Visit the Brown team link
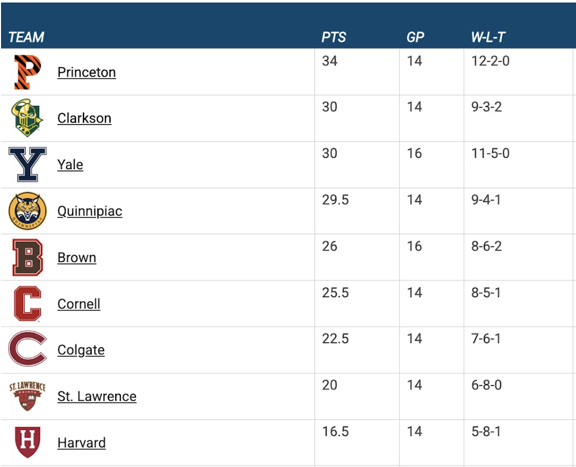This screenshot has height=467, width=576. [x=77, y=257]
